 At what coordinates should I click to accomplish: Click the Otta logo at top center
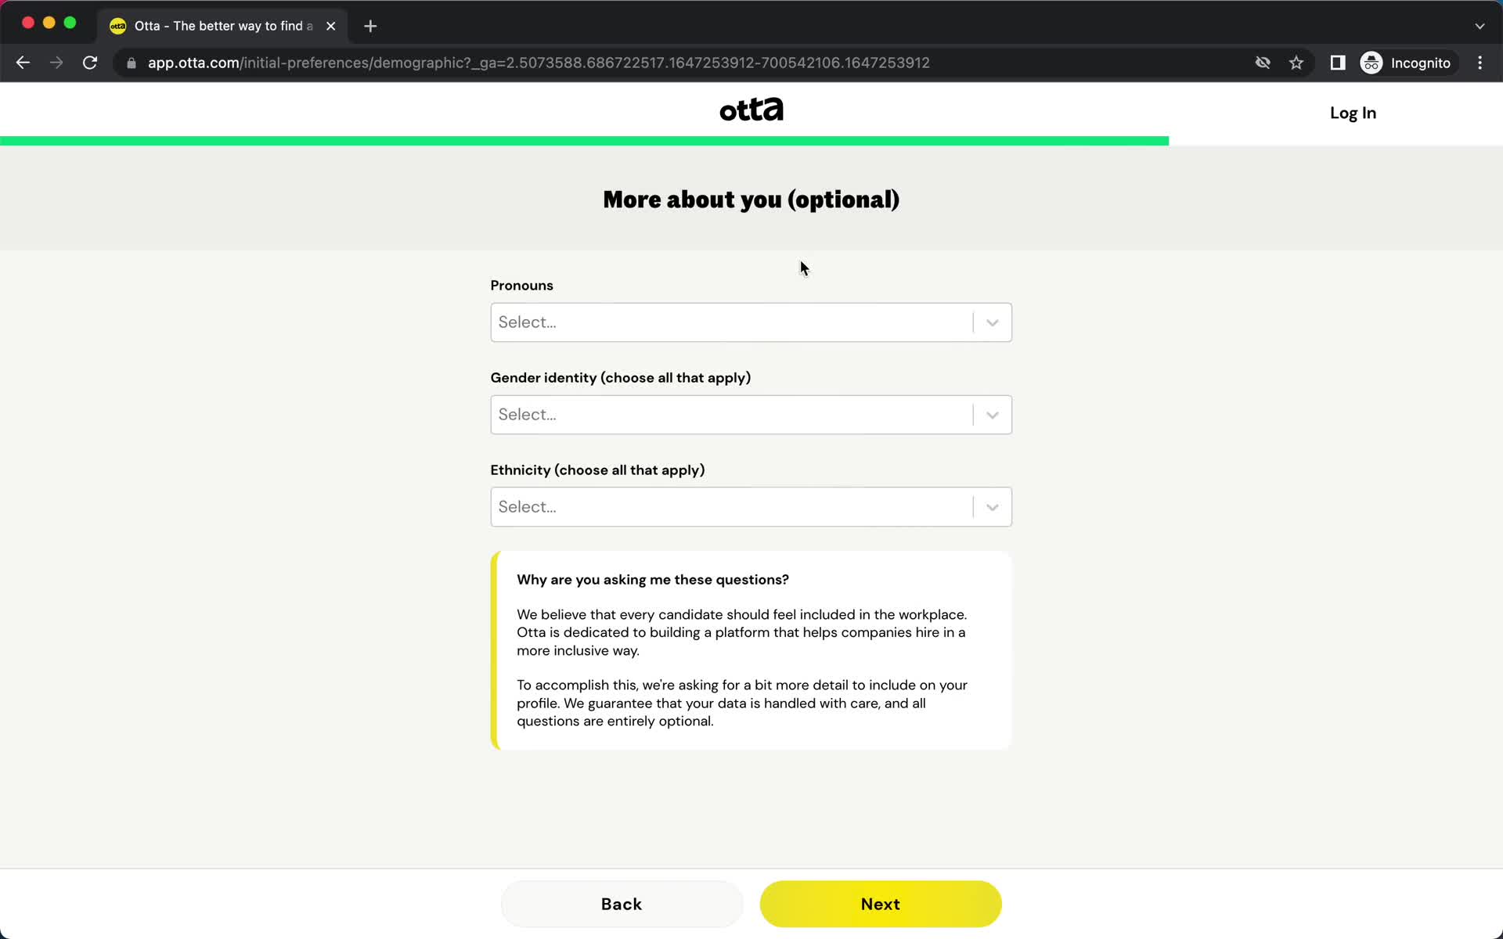[x=751, y=110]
